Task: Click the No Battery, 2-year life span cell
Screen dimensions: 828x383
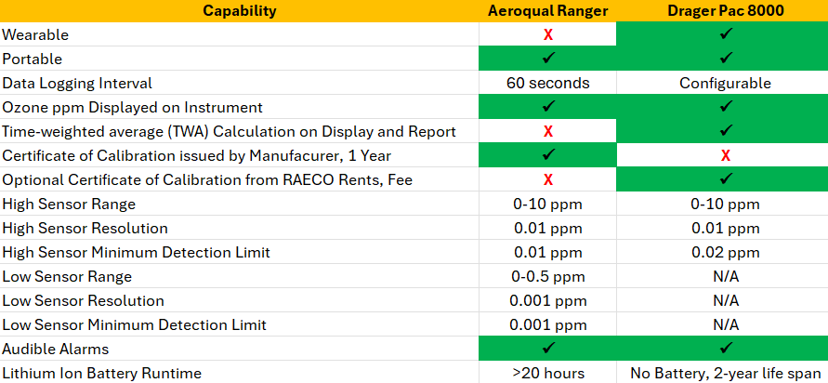Action: 725,373
